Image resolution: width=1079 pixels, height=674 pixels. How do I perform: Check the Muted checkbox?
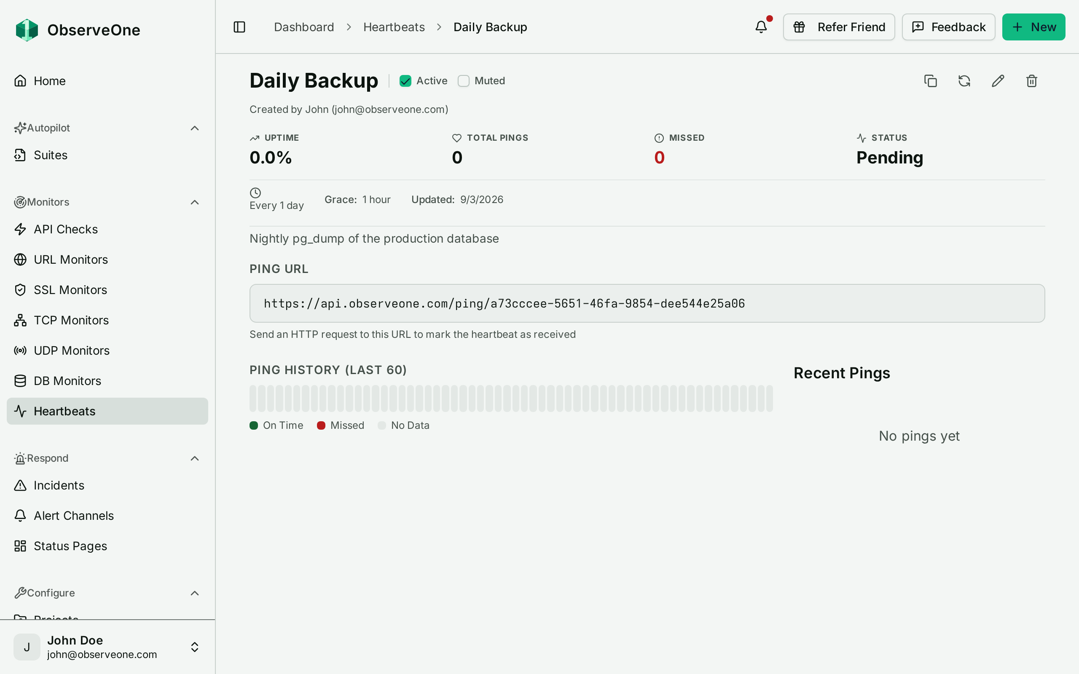(464, 81)
